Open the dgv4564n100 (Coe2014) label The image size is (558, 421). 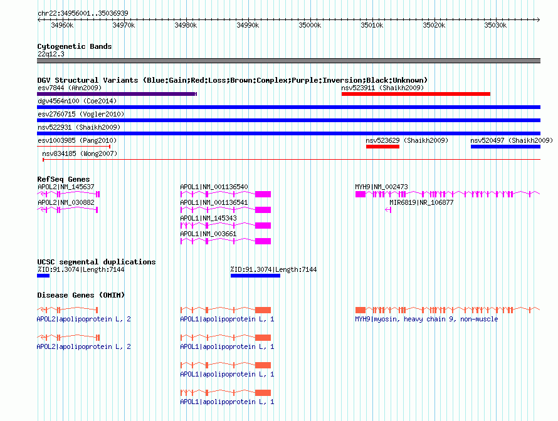(x=77, y=101)
